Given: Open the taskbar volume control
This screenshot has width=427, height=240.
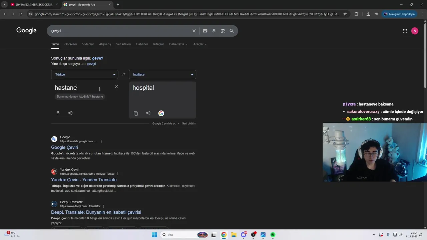Looking at the screenshot, I should (400, 235).
